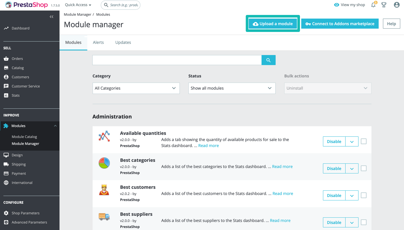Tick the Best customers row checkbox
This screenshot has width=404, height=230.
click(x=364, y=195)
